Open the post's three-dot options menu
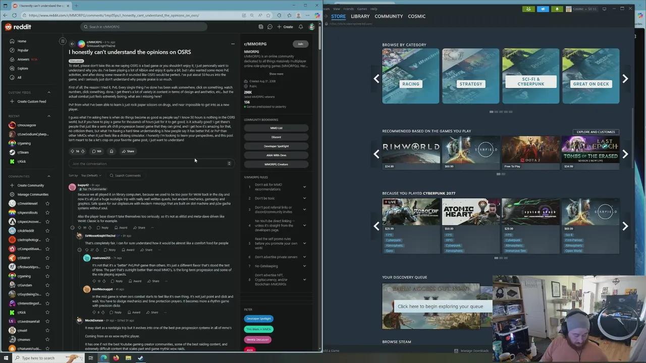646x363 pixels. (233, 44)
